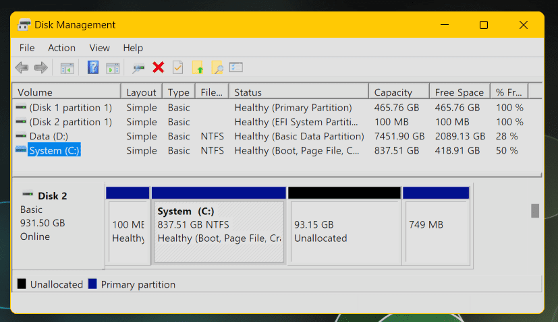Screen dimensions: 558x322
Task: Select the 93.15 GB Unallocated block
Action: 345,226
